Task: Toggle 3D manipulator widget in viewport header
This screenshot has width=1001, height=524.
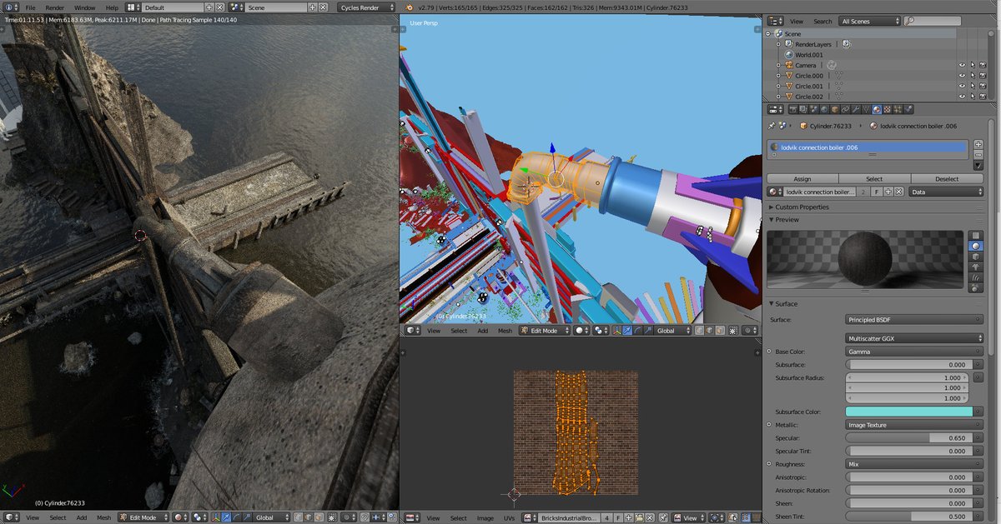Action: tap(616, 331)
